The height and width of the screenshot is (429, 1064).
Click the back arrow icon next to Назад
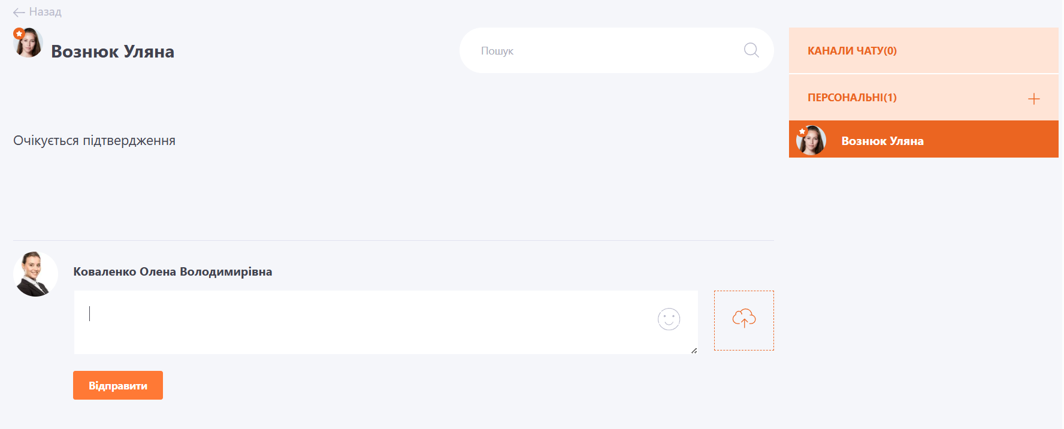click(19, 12)
